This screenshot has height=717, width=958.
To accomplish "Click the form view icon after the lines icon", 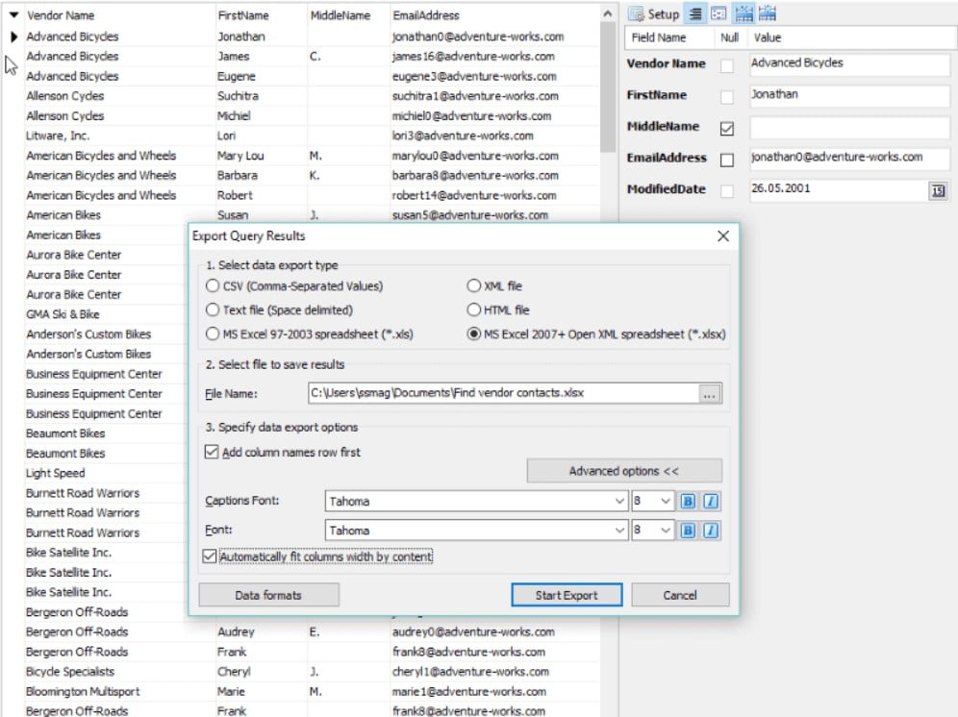I will tap(718, 14).
